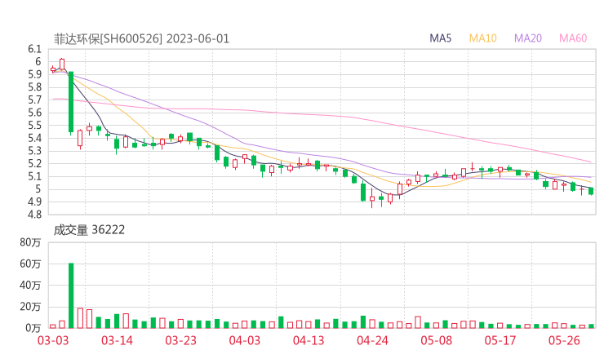Click the 03-14 date axis label

pyautogui.click(x=117, y=340)
